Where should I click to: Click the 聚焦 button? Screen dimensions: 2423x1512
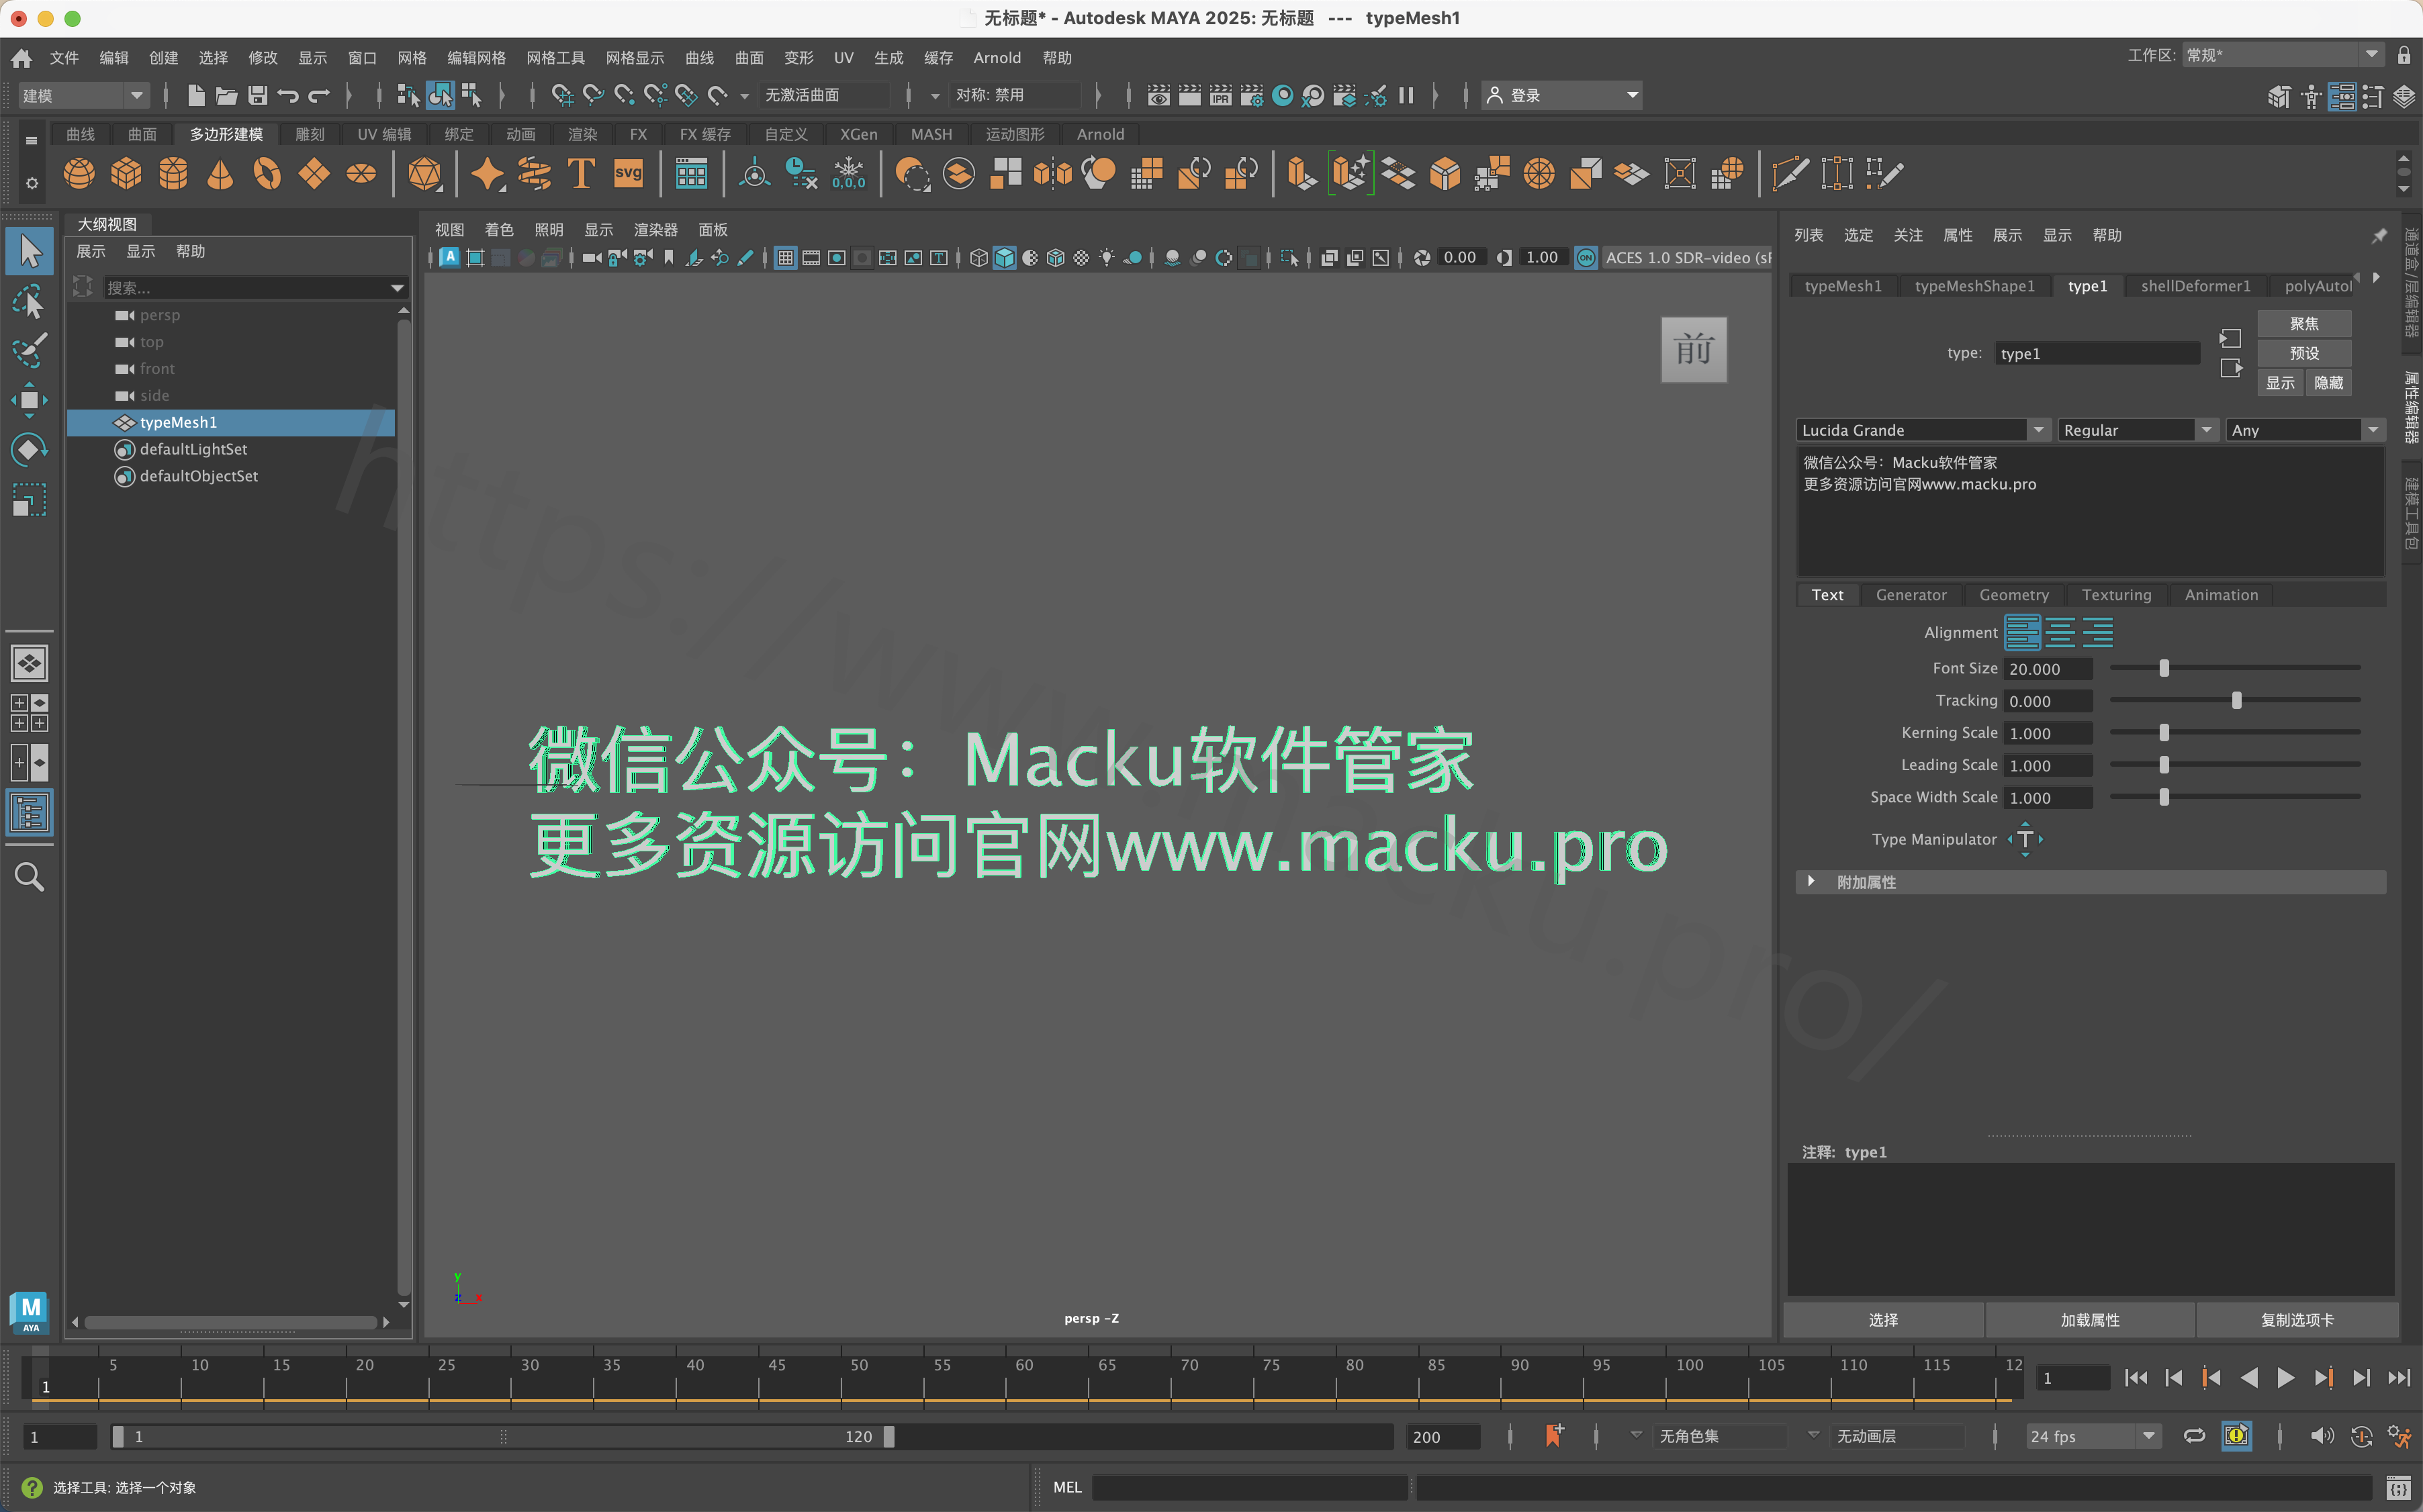pyautogui.click(x=2304, y=324)
